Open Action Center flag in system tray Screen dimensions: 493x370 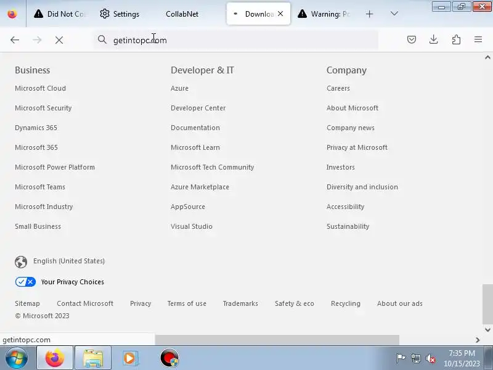[x=401, y=358]
